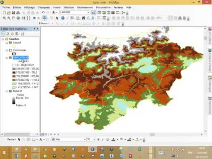Open the Windows Start button
This screenshot has height=159, width=212.
coord(4,153)
